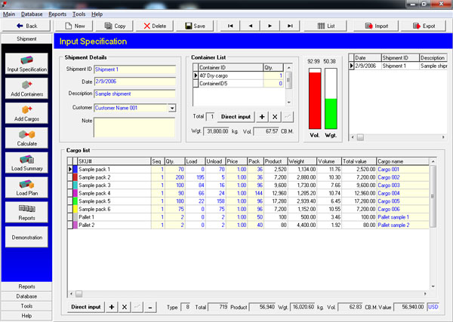
Task: Open the Reports menu in the menu bar
Action: pyautogui.click(x=57, y=14)
